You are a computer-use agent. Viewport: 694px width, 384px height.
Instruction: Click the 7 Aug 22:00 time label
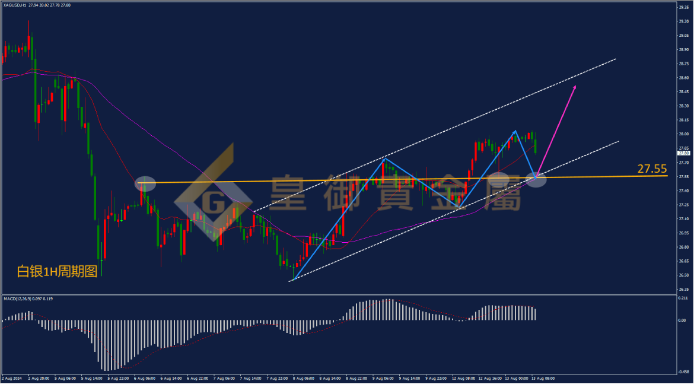278,379
